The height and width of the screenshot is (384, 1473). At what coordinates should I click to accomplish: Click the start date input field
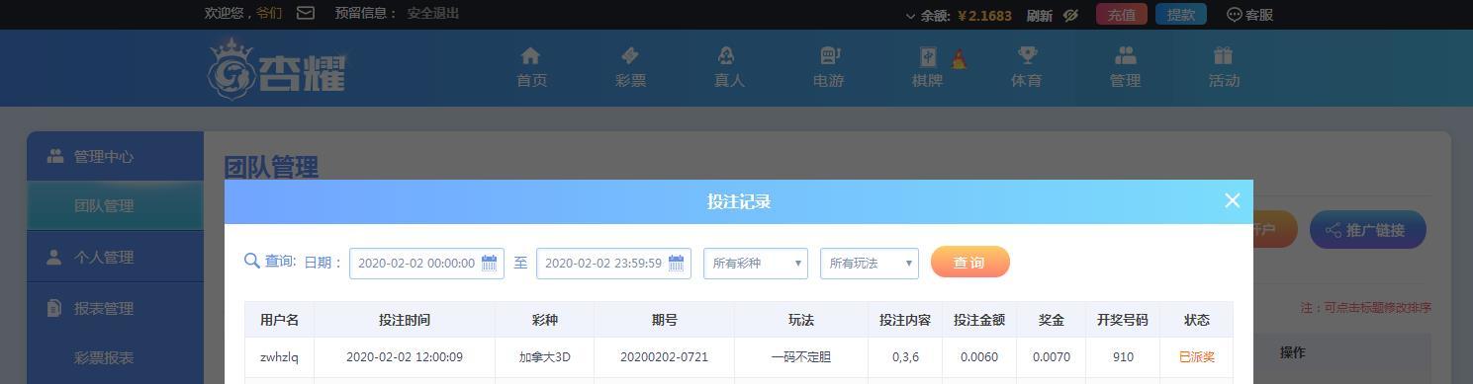coord(426,264)
